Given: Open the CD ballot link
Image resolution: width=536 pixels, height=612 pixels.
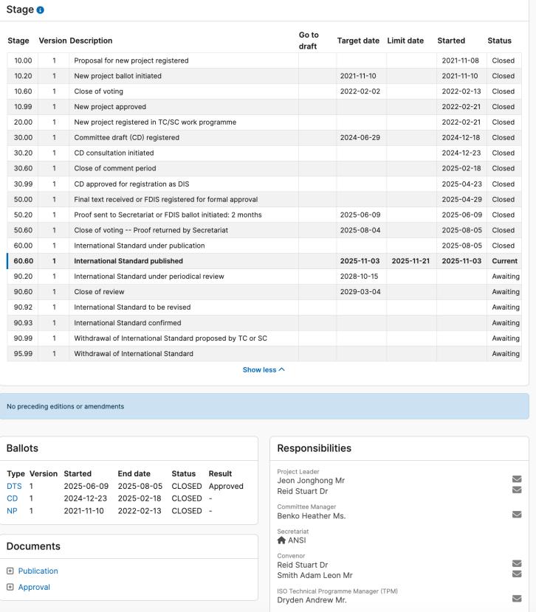Looking at the screenshot, I should (x=13, y=498).
